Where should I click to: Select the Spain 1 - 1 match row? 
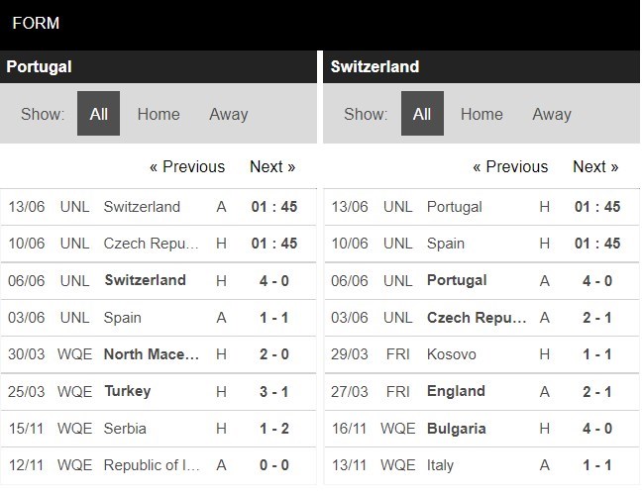tap(159, 318)
